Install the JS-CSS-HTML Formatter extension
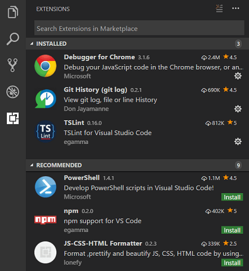Screen dimensions: 249x271 tap(232, 263)
